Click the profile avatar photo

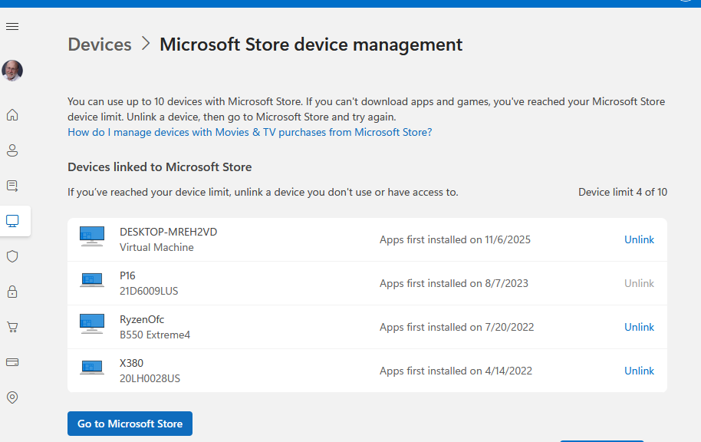[12, 71]
